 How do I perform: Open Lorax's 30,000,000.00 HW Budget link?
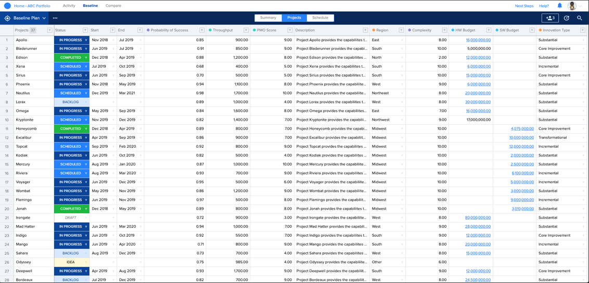click(x=478, y=102)
